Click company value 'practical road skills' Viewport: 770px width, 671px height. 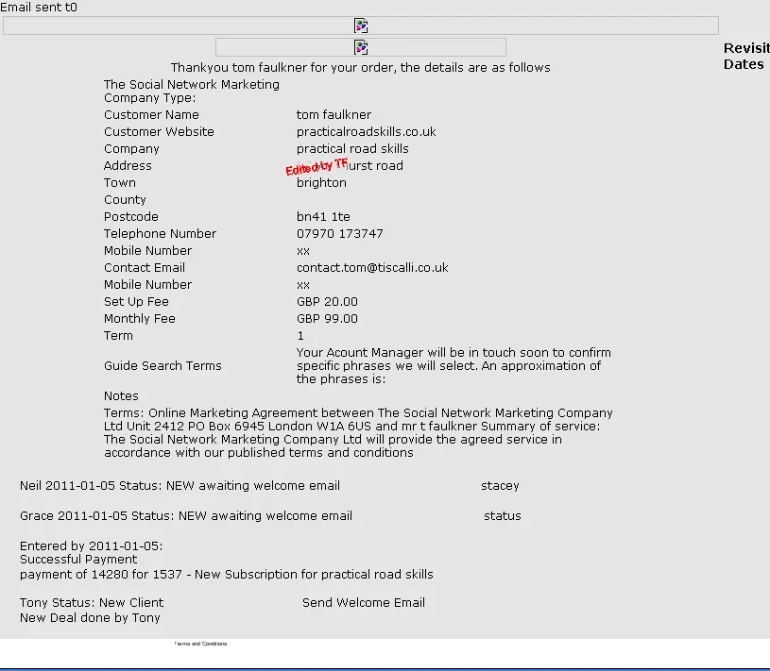[x=352, y=149]
